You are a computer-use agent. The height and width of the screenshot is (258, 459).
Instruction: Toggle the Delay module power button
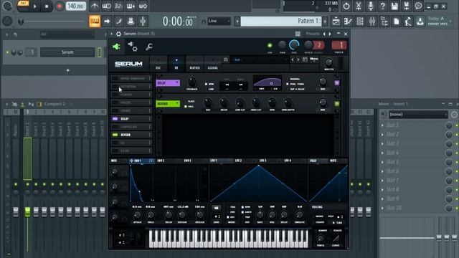[336, 83]
